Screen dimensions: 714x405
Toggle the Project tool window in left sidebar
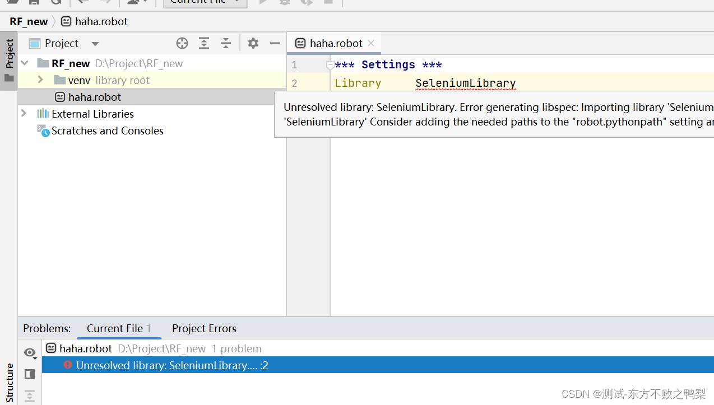click(10, 53)
